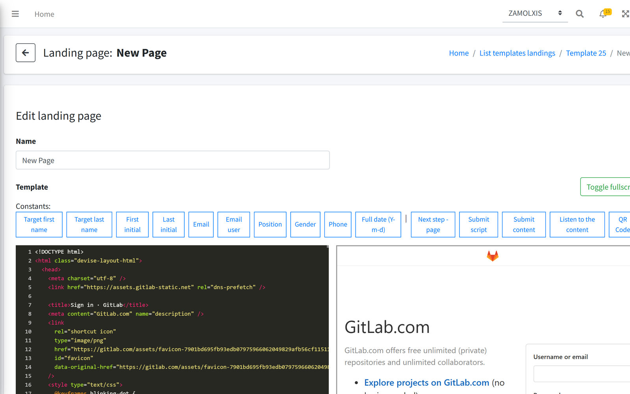Open the hamburger sidebar menu

(x=15, y=14)
